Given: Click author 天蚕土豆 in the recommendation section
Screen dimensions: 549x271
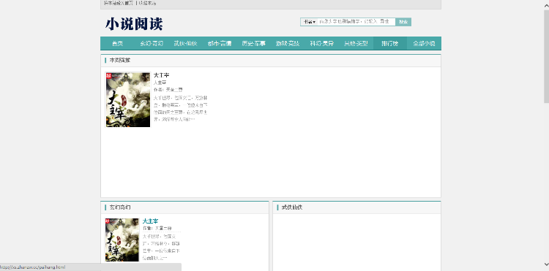Looking at the screenshot, I should coord(174,90).
